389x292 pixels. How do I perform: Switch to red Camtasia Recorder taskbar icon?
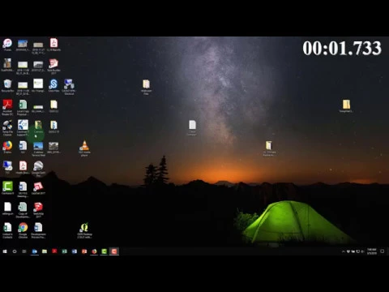click(114, 251)
